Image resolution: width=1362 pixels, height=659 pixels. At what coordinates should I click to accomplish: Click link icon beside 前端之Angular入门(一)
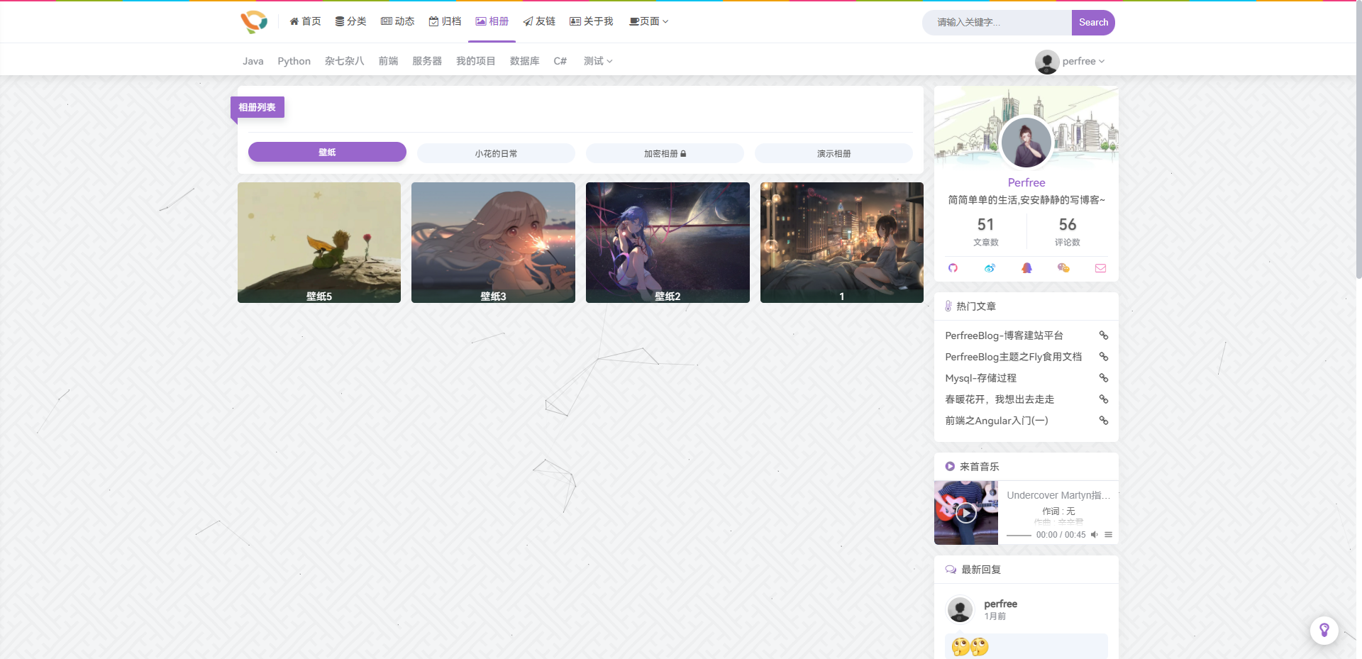coord(1103,421)
